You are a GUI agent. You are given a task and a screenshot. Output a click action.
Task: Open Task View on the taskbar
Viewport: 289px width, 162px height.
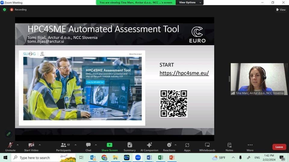(81, 157)
